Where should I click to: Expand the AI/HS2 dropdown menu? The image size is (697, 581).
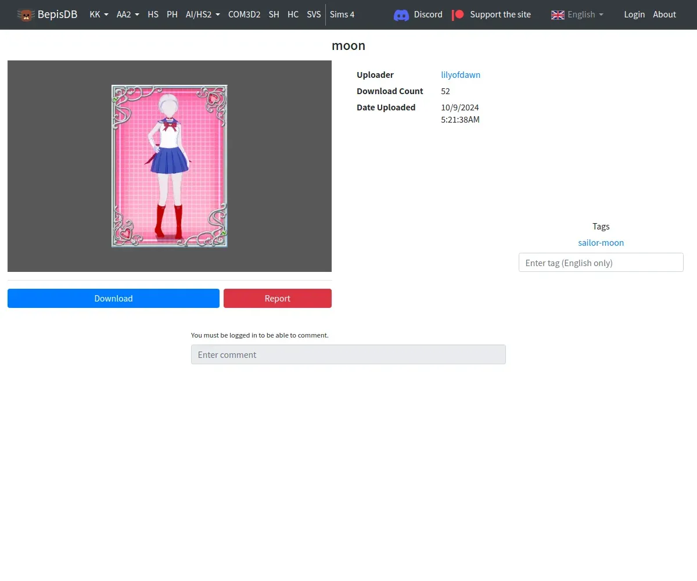203,15
